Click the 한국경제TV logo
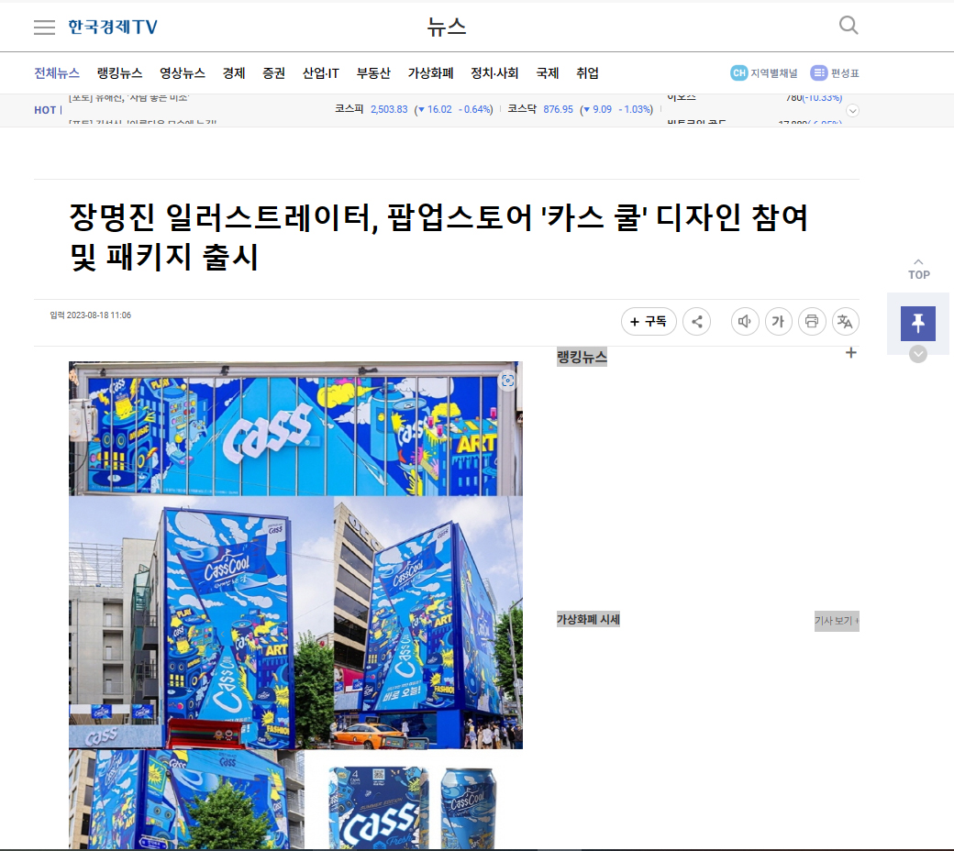The width and height of the screenshot is (954, 851). point(113,28)
